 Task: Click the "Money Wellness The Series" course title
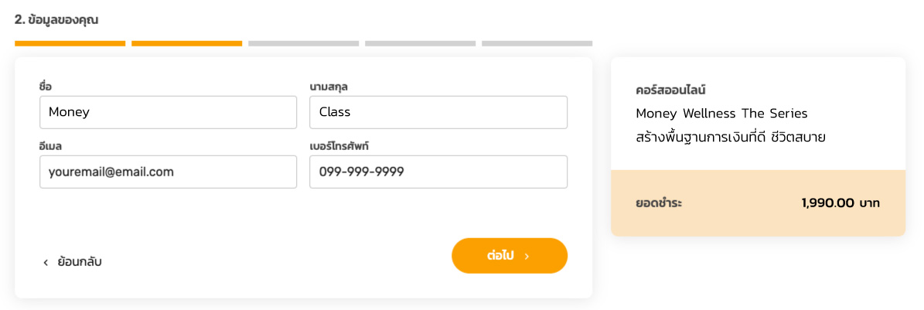721,114
